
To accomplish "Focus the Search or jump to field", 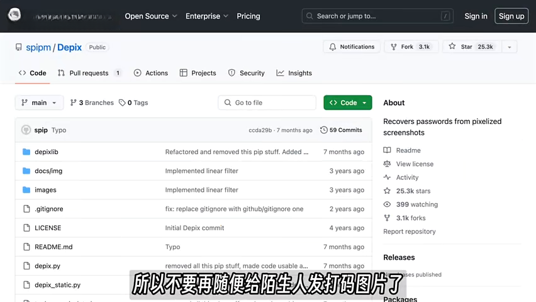I will click(377, 16).
